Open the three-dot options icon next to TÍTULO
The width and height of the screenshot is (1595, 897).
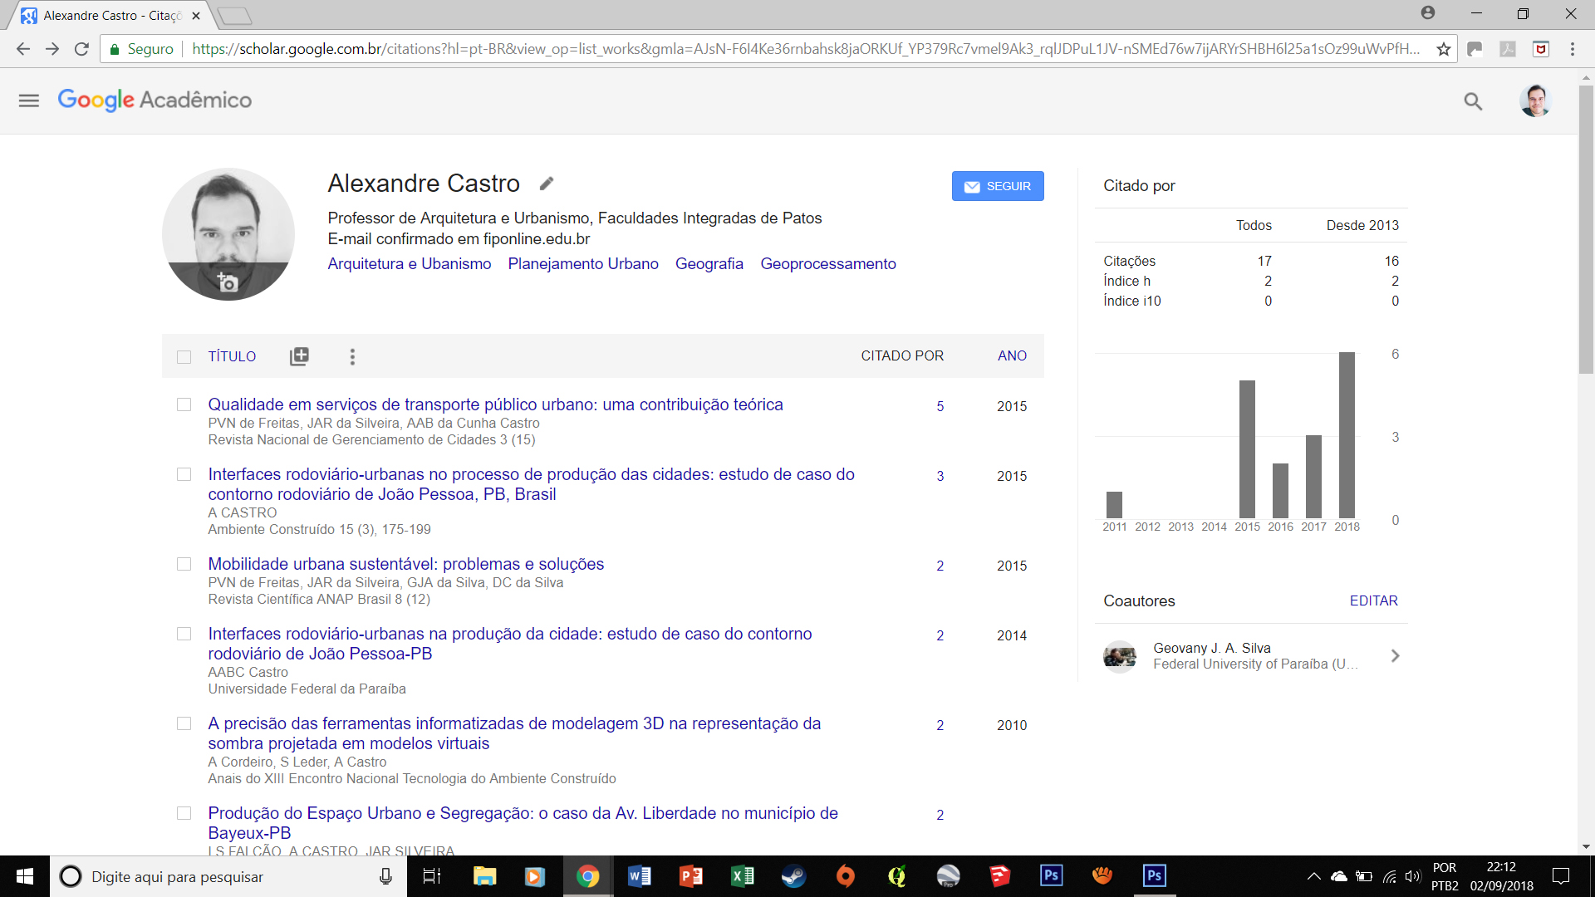point(352,356)
